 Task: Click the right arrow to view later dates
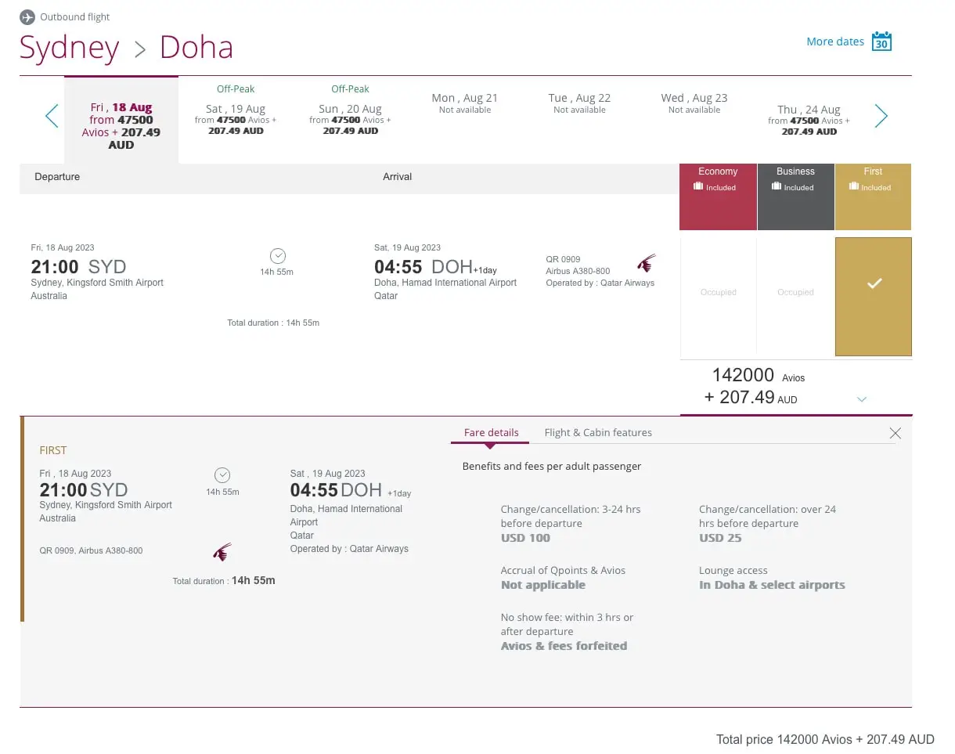pos(881,116)
